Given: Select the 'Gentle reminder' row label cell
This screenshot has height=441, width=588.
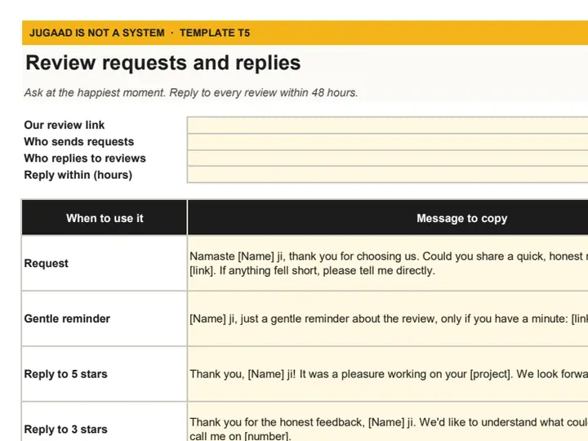Looking at the screenshot, I should [105, 318].
